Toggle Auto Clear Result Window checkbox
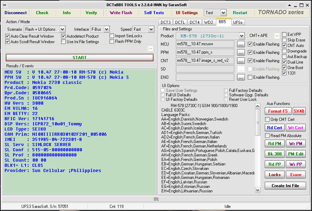The height and width of the screenshot is (211, 312). tap(30, 36)
